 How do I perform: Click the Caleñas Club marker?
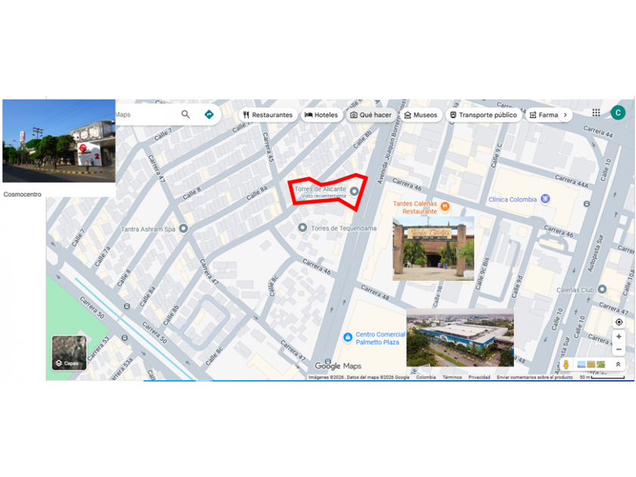(603, 289)
